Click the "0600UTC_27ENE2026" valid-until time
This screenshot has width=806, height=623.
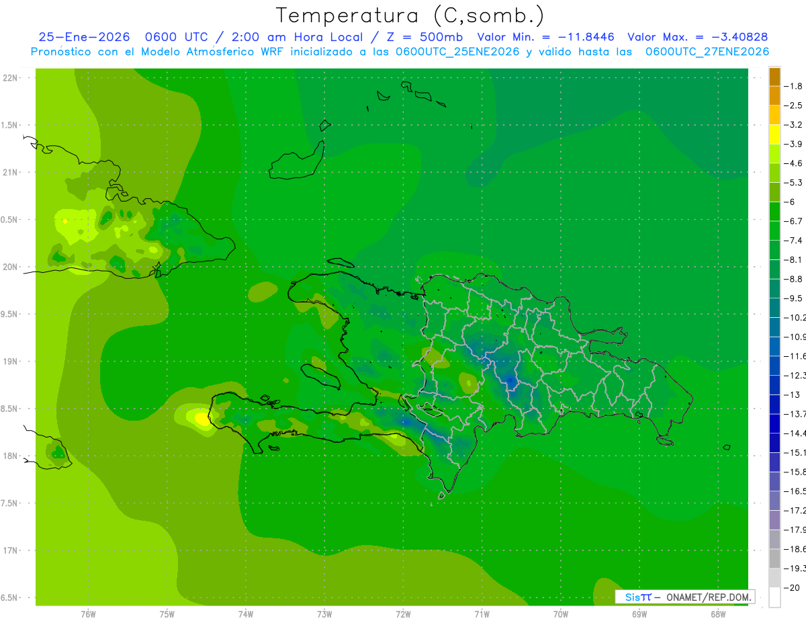click(x=707, y=52)
